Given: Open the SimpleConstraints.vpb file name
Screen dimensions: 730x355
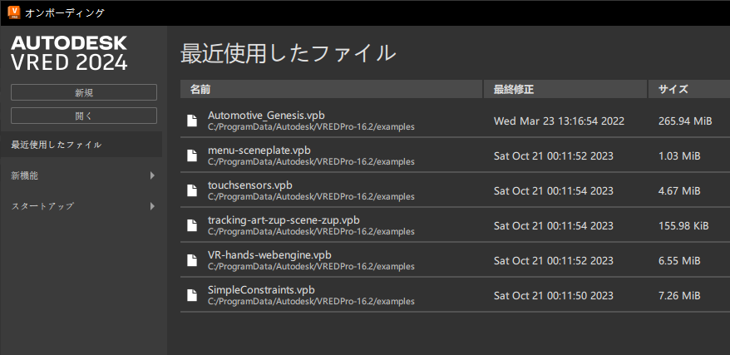Looking at the screenshot, I should [x=261, y=289].
